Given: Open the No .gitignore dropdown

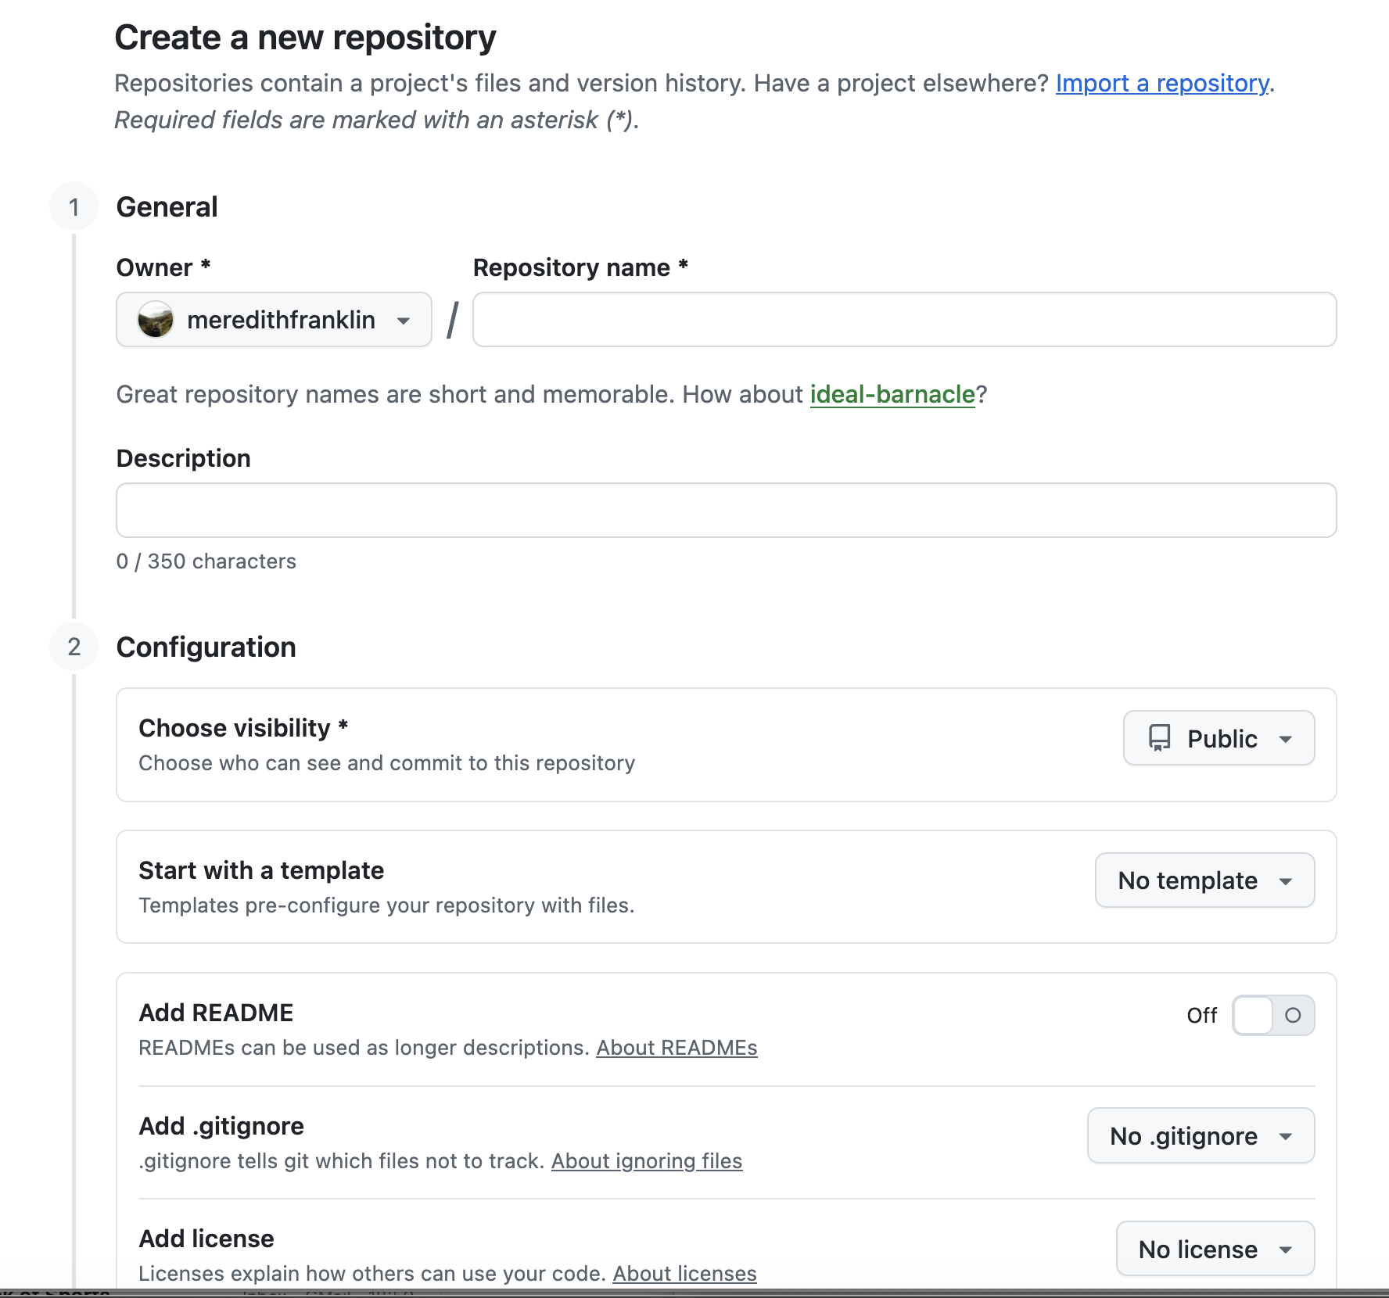Looking at the screenshot, I should point(1201,1135).
